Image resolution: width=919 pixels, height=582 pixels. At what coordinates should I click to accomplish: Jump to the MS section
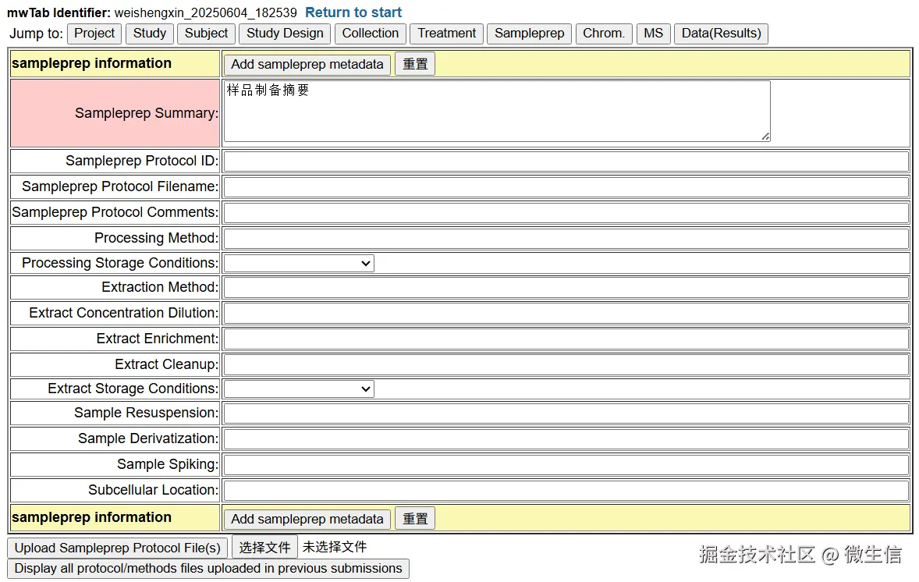(x=653, y=34)
